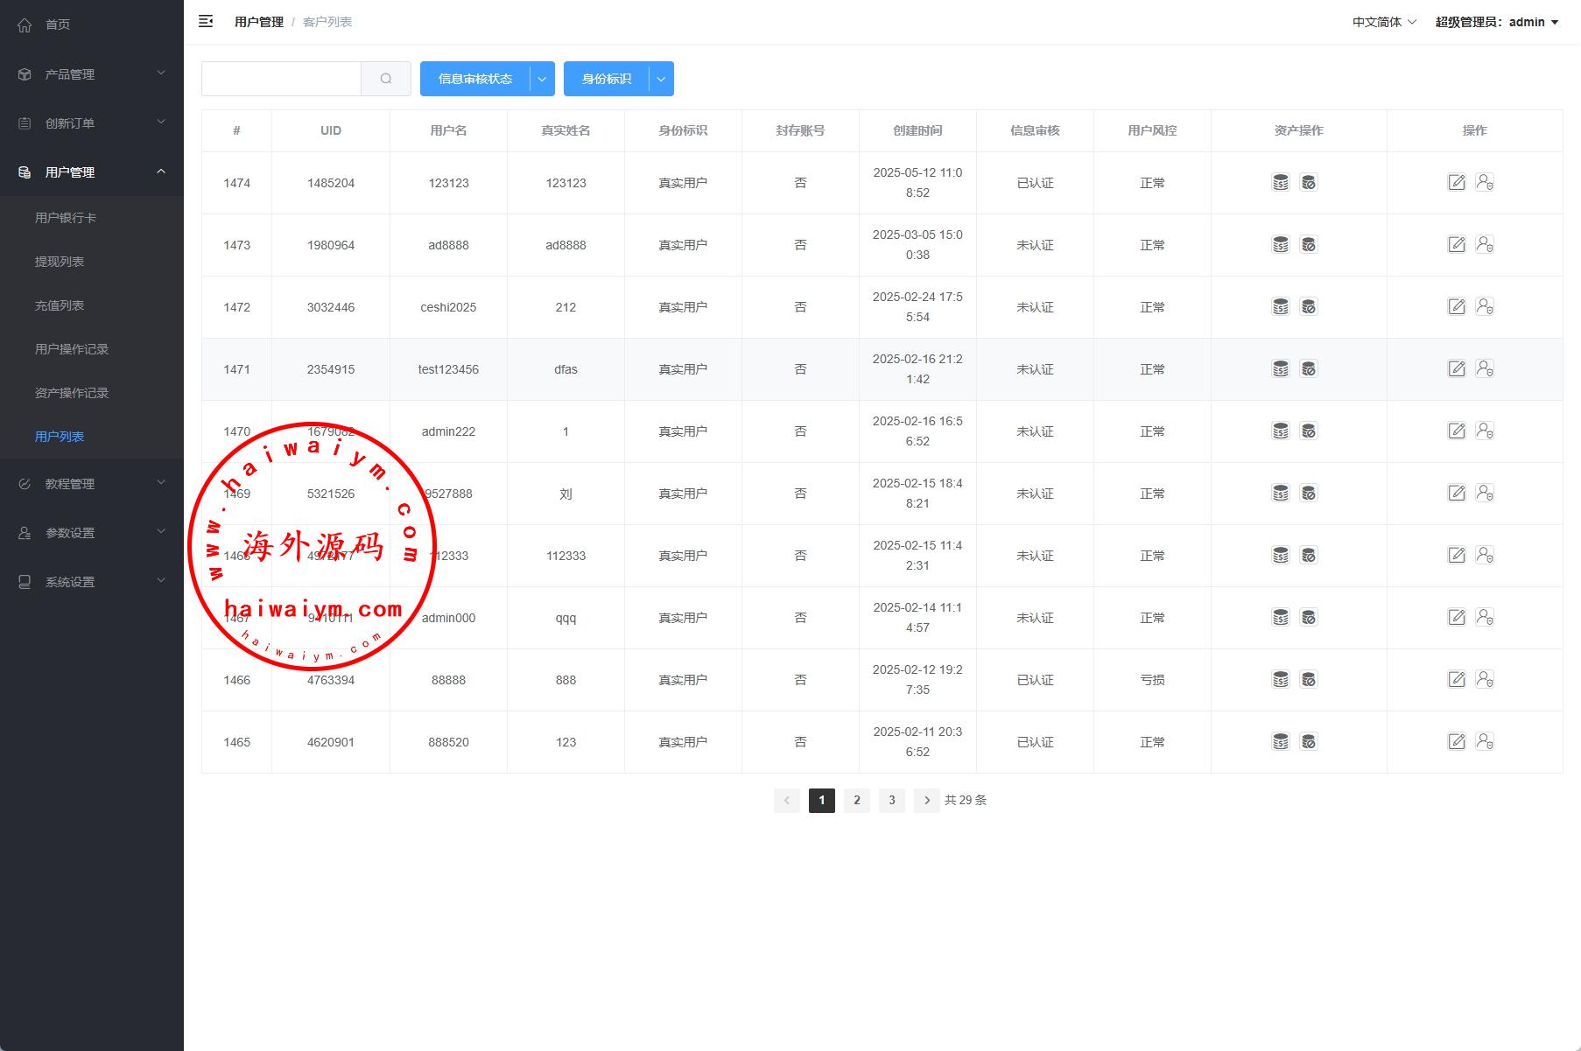The image size is (1581, 1051).
Task: Open 用户银行卡 in the sidebar
Action: (x=66, y=218)
